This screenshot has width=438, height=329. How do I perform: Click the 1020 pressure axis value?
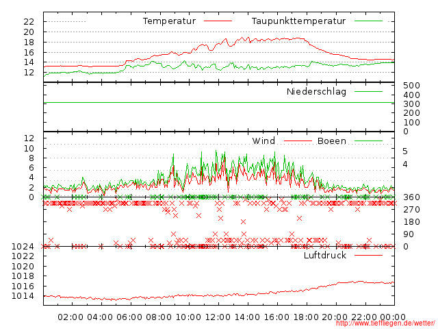23,266
